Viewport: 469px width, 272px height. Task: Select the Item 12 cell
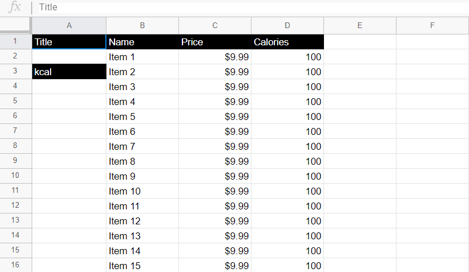(x=142, y=221)
